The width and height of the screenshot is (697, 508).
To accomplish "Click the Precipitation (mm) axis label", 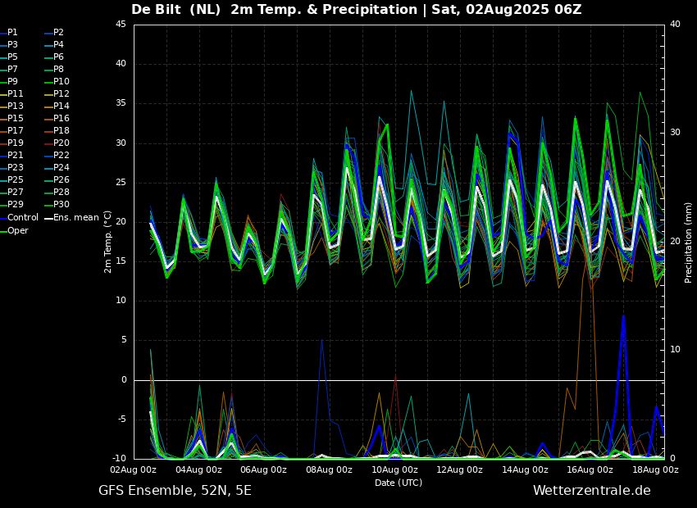I will pyautogui.click(x=689, y=243).
